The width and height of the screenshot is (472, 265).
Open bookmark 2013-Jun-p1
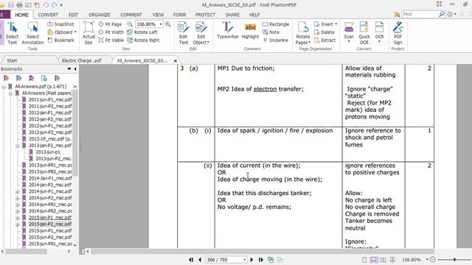[48, 152]
